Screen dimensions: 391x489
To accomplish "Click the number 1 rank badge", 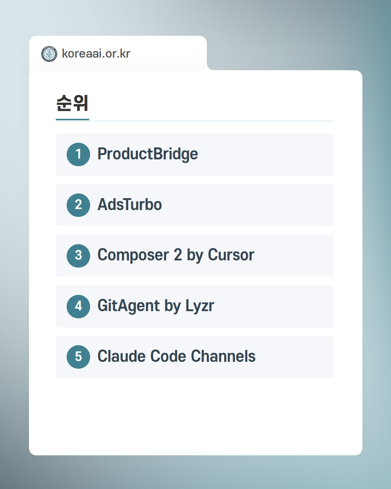I will pyautogui.click(x=78, y=154).
